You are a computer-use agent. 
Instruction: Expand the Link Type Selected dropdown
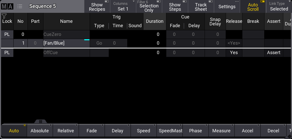click(279, 7)
